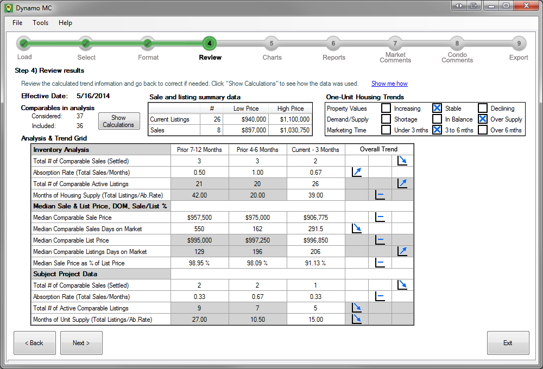Click the title bar arrows icon button
543x369 pixels.
459,6
